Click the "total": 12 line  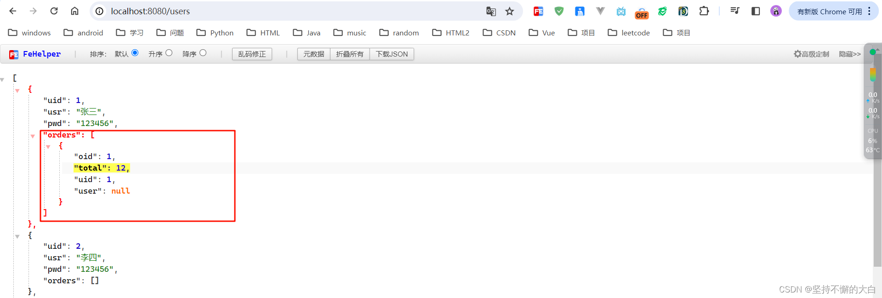102,168
